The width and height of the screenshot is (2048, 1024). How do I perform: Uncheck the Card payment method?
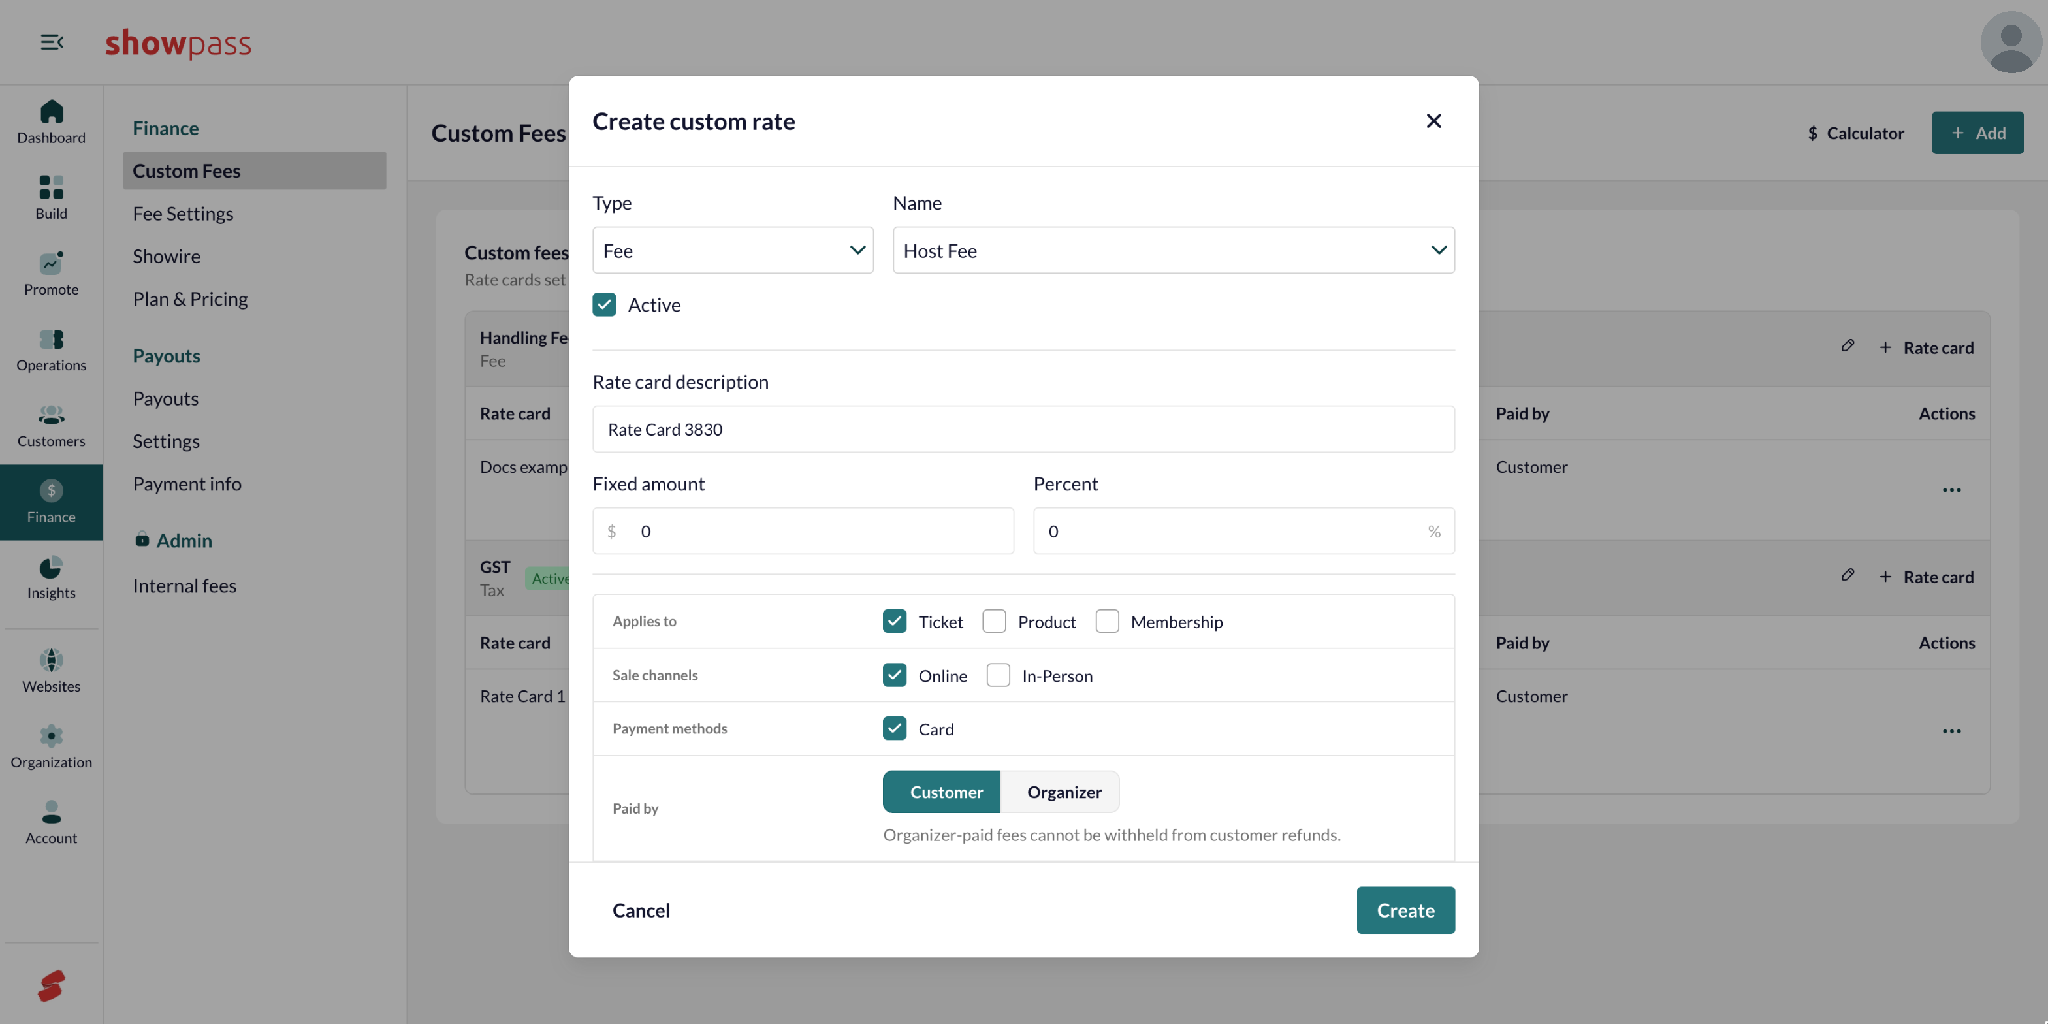click(895, 728)
